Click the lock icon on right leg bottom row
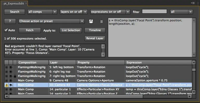Screen dimensions: 200x103 [15, 76]
